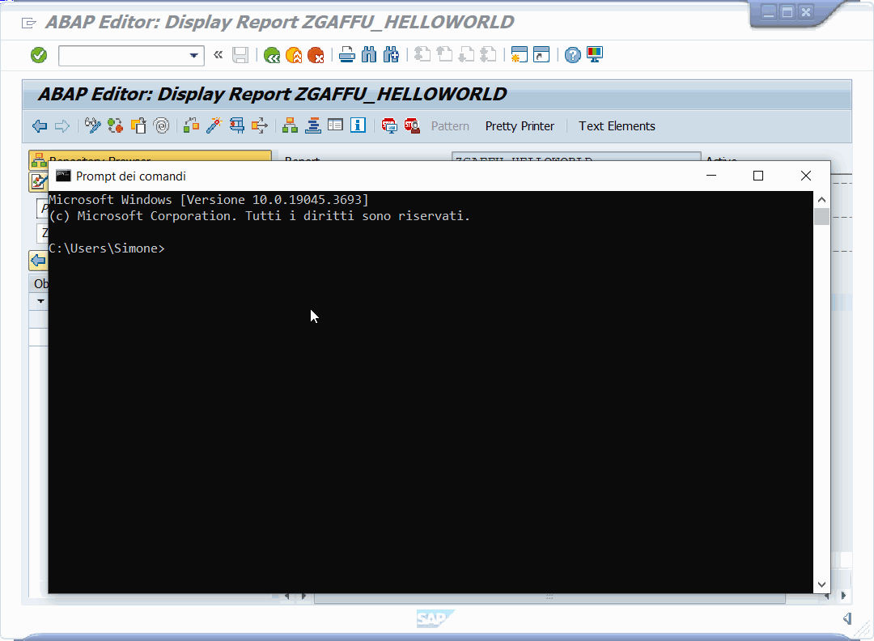Click the First Page icon
874x641 pixels.
tap(422, 54)
